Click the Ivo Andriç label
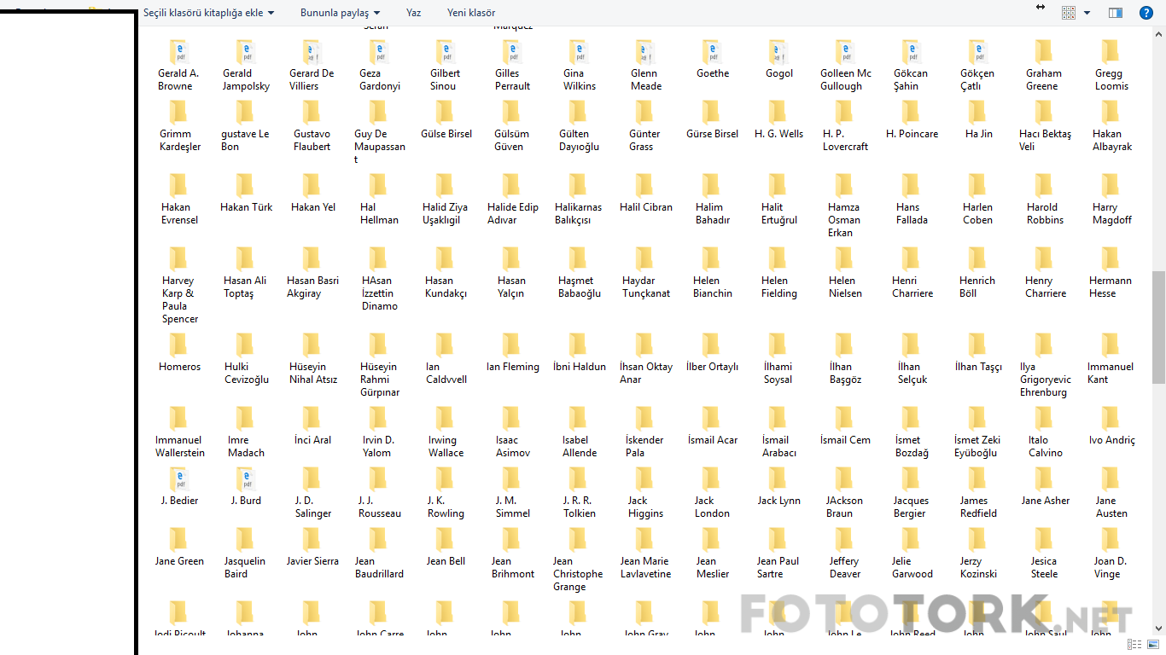Image resolution: width=1166 pixels, height=655 pixels. click(x=1112, y=440)
